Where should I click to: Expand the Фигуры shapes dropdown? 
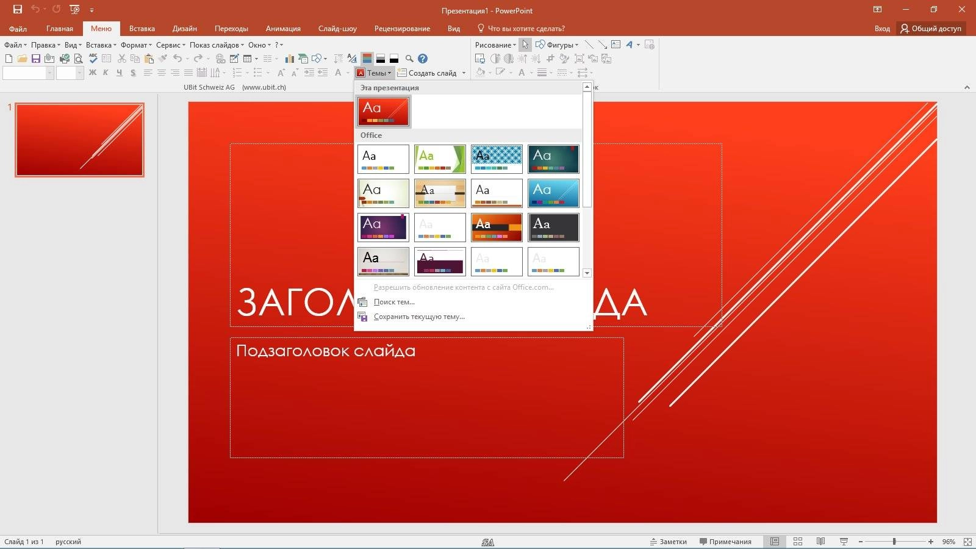coord(557,45)
